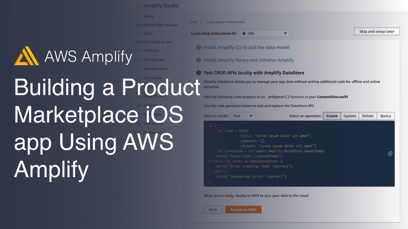Screen dimensions: 408x229
Task: Click the Data icon in the sidebar
Action: (x=138, y=33)
